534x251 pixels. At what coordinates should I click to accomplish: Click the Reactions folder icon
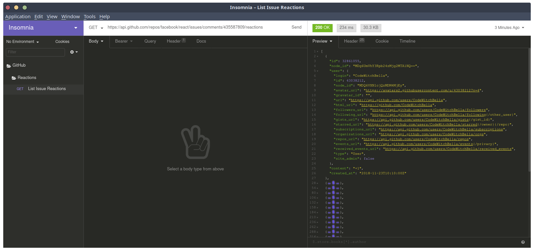[14, 78]
